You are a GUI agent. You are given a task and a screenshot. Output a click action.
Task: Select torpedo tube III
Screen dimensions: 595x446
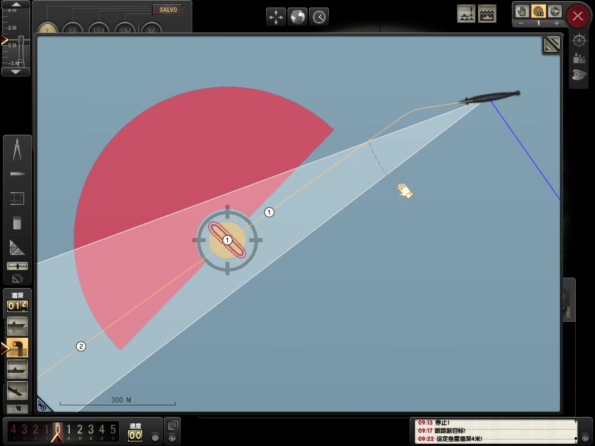click(99, 29)
